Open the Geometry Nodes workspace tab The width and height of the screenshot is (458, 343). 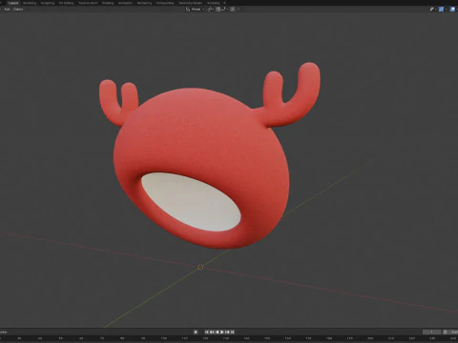190,3
